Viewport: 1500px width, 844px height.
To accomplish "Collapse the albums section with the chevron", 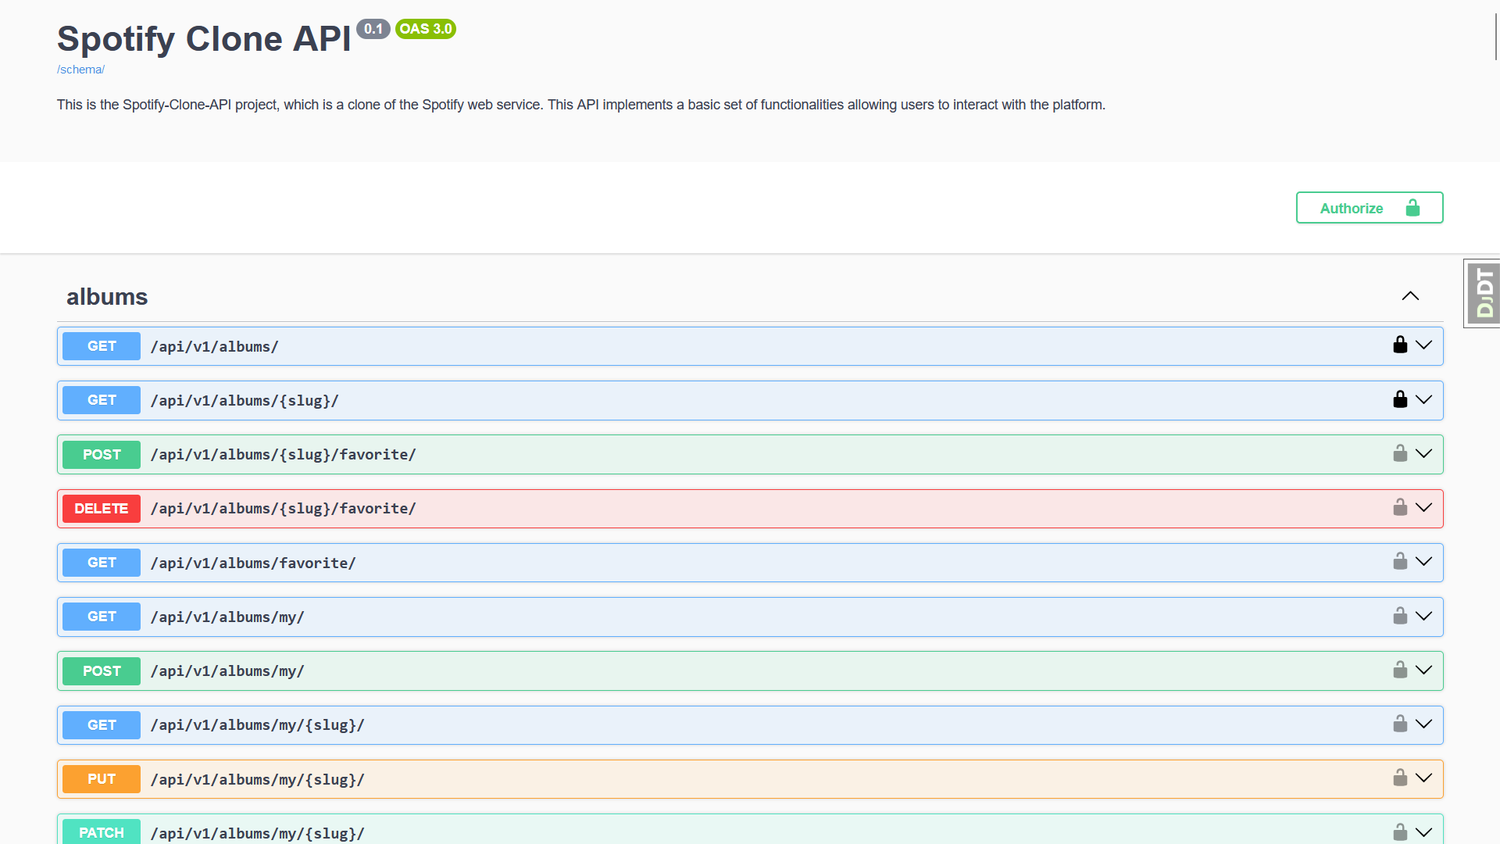I will (x=1409, y=296).
